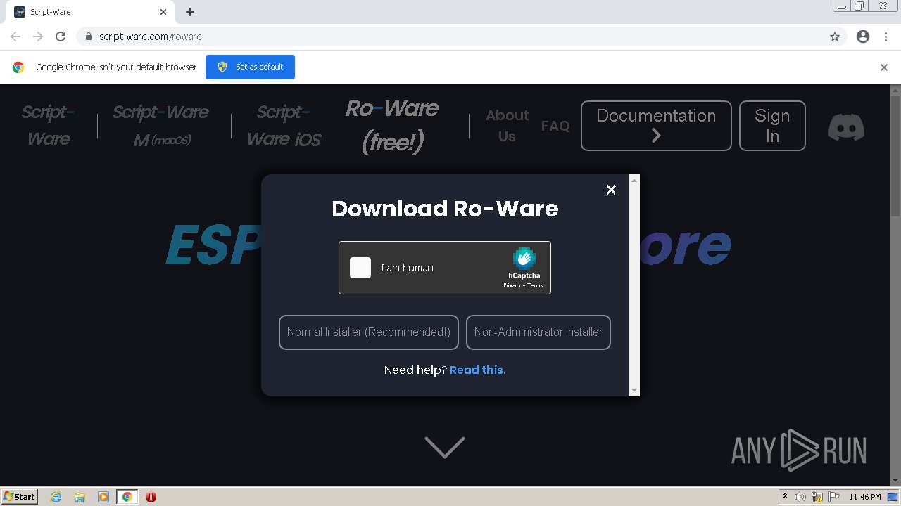The height and width of the screenshot is (506, 901).
Task: Dismiss the default browser infobar
Action: 884,67
